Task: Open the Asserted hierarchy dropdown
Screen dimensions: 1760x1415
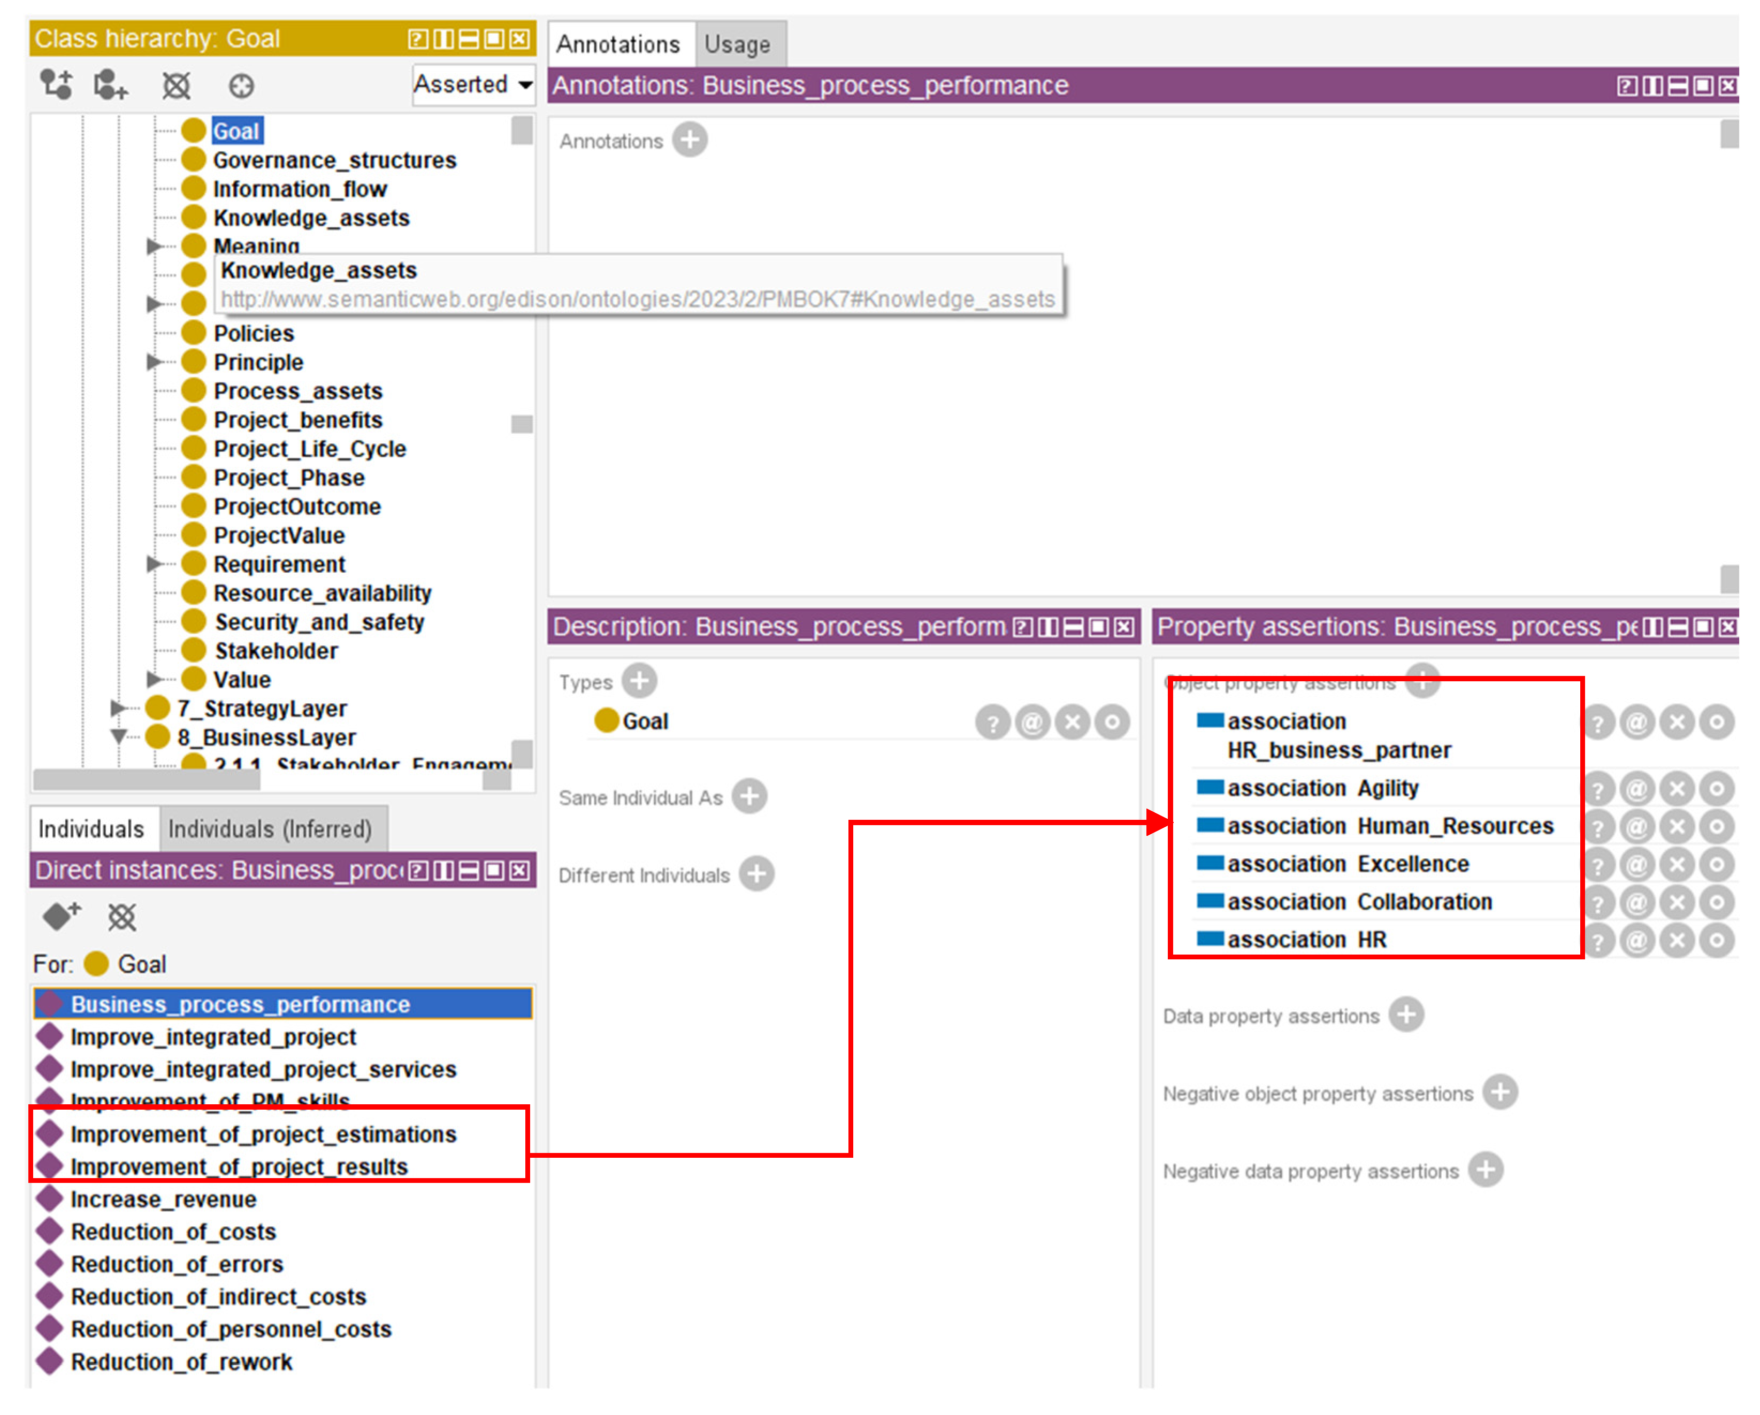Action: coord(473,84)
